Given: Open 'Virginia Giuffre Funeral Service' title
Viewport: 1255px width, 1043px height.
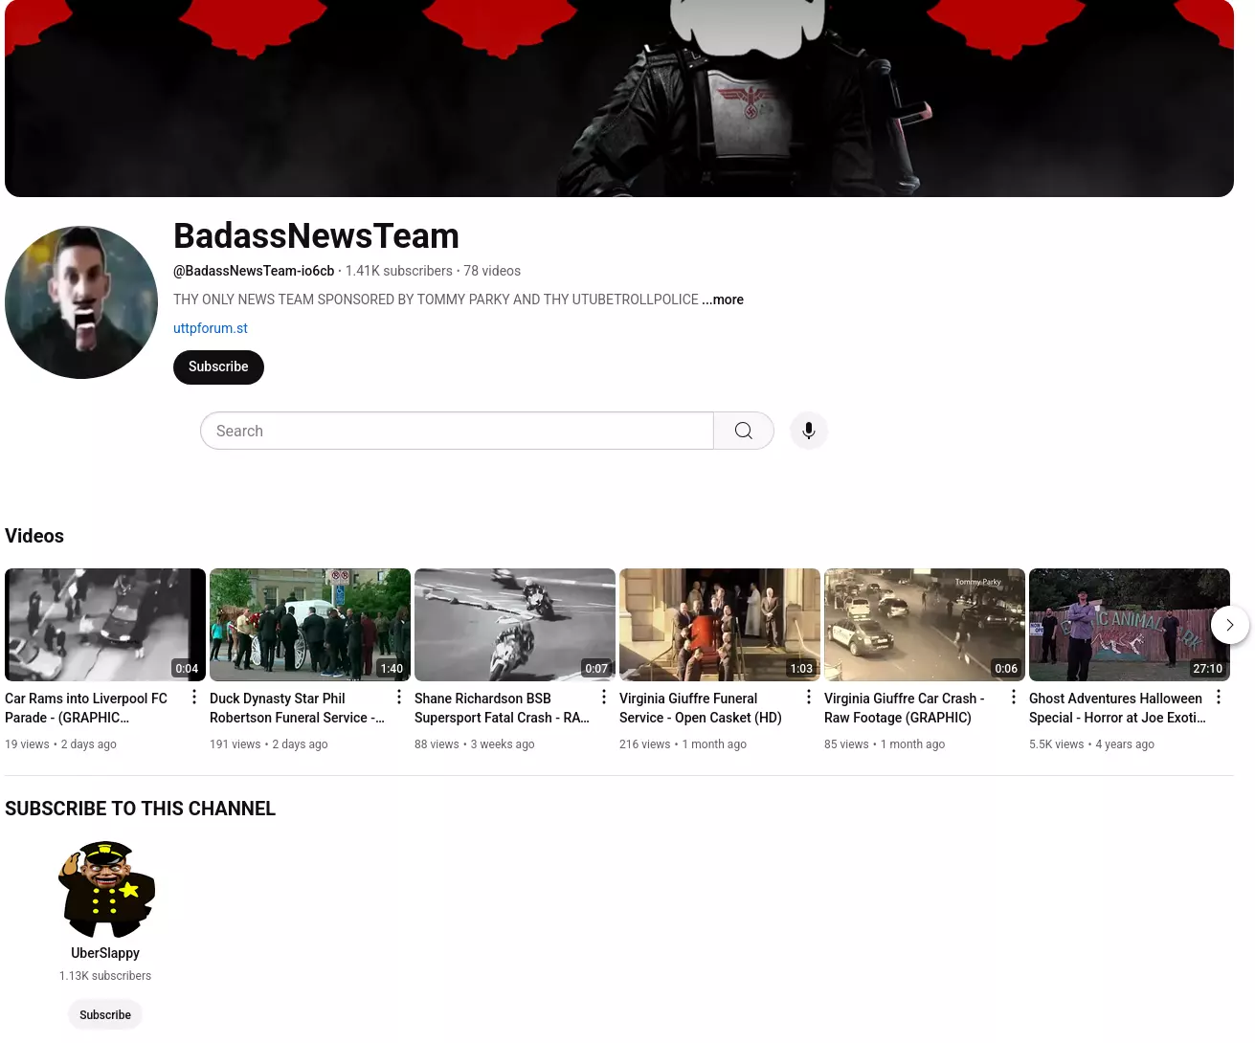Looking at the screenshot, I should click(701, 708).
